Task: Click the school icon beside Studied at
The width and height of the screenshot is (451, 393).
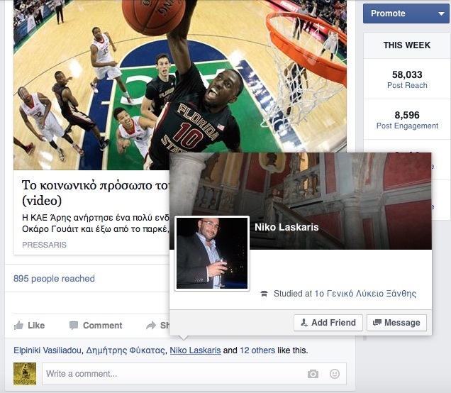Action: [x=264, y=294]
